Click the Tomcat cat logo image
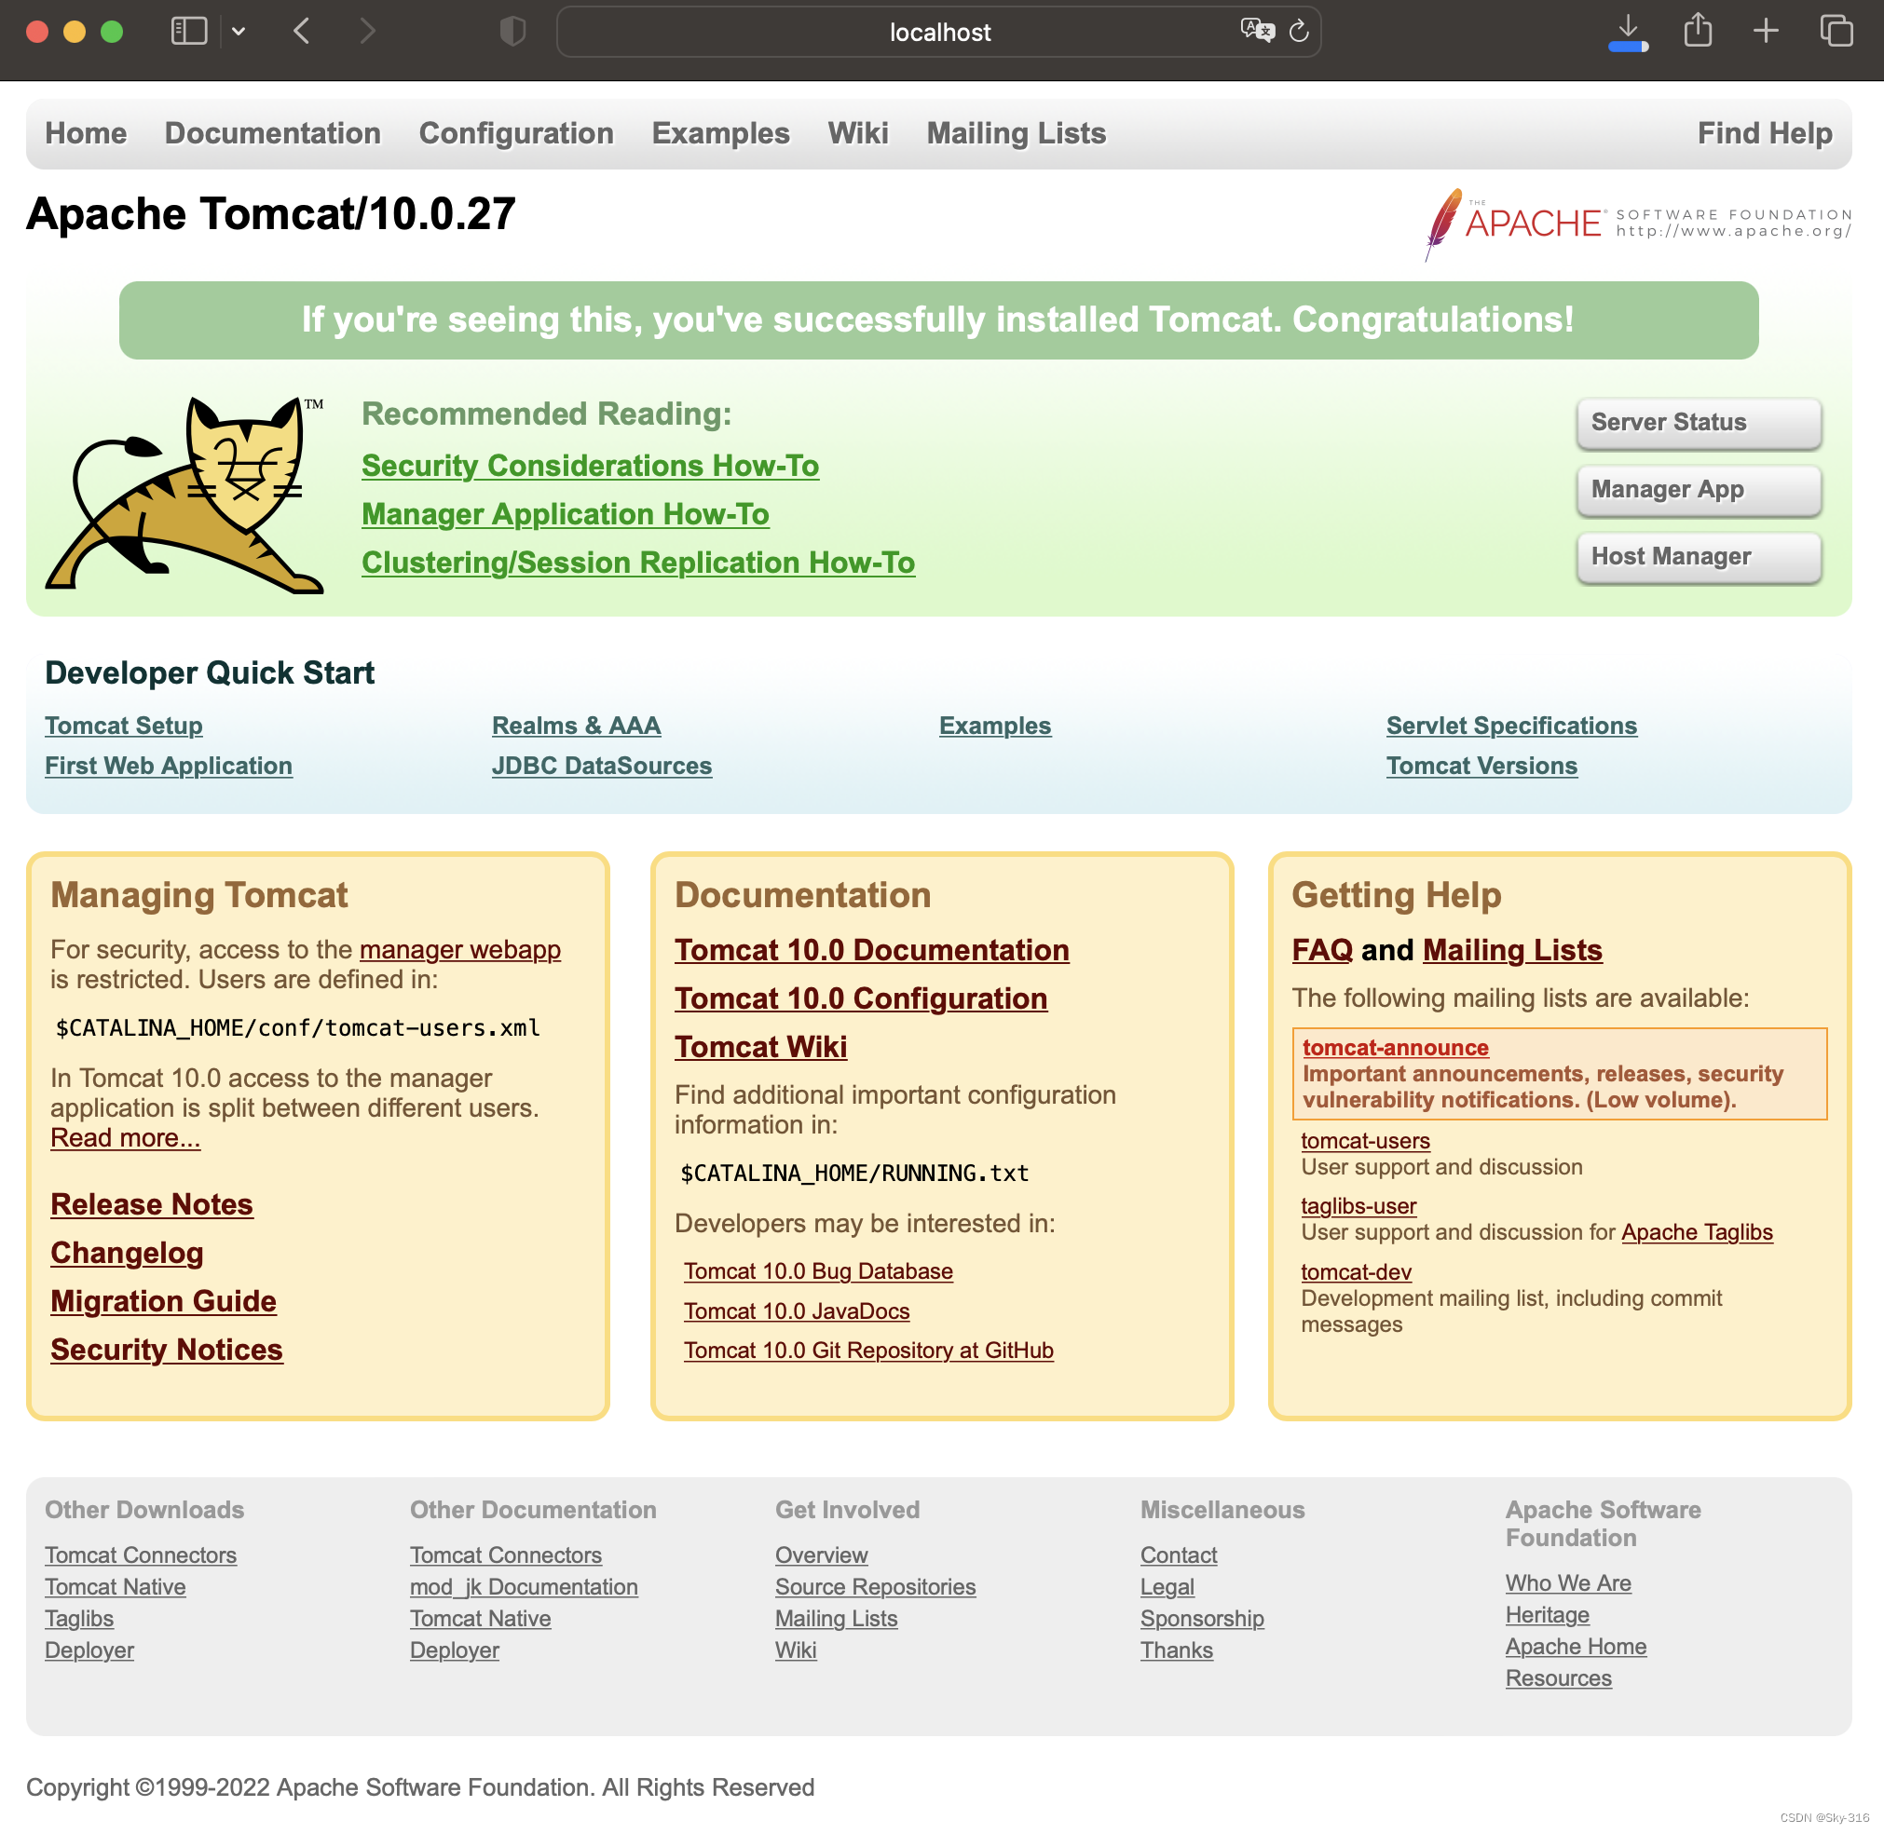The width and height of the screenshot is (1884, 1833). [184, 494]
